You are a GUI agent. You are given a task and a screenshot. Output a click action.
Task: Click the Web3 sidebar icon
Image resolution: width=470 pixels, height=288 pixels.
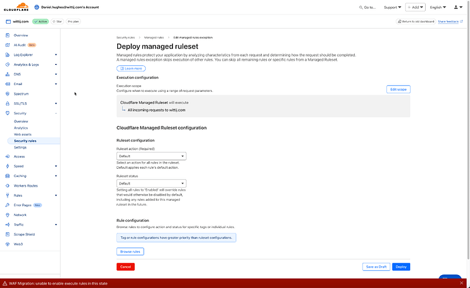[7, 244]
